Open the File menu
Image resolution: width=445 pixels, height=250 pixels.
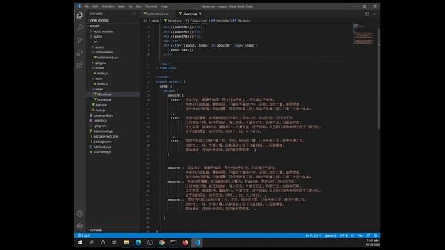coord(86,6)
